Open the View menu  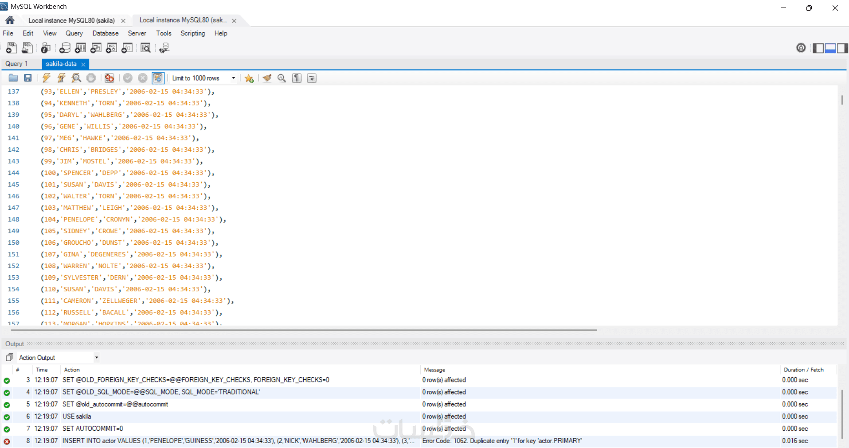point(50,33)
